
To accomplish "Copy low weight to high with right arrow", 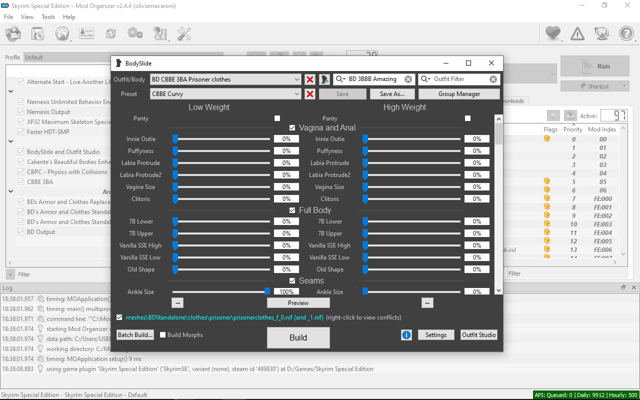I will pyautogui.click(x=178, y=303).
